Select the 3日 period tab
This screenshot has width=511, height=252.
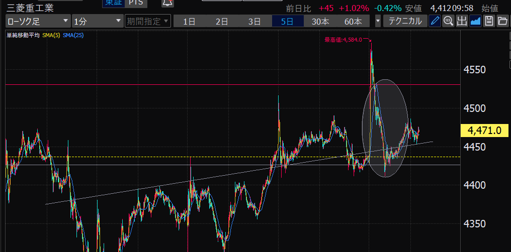tap(254, 21)
